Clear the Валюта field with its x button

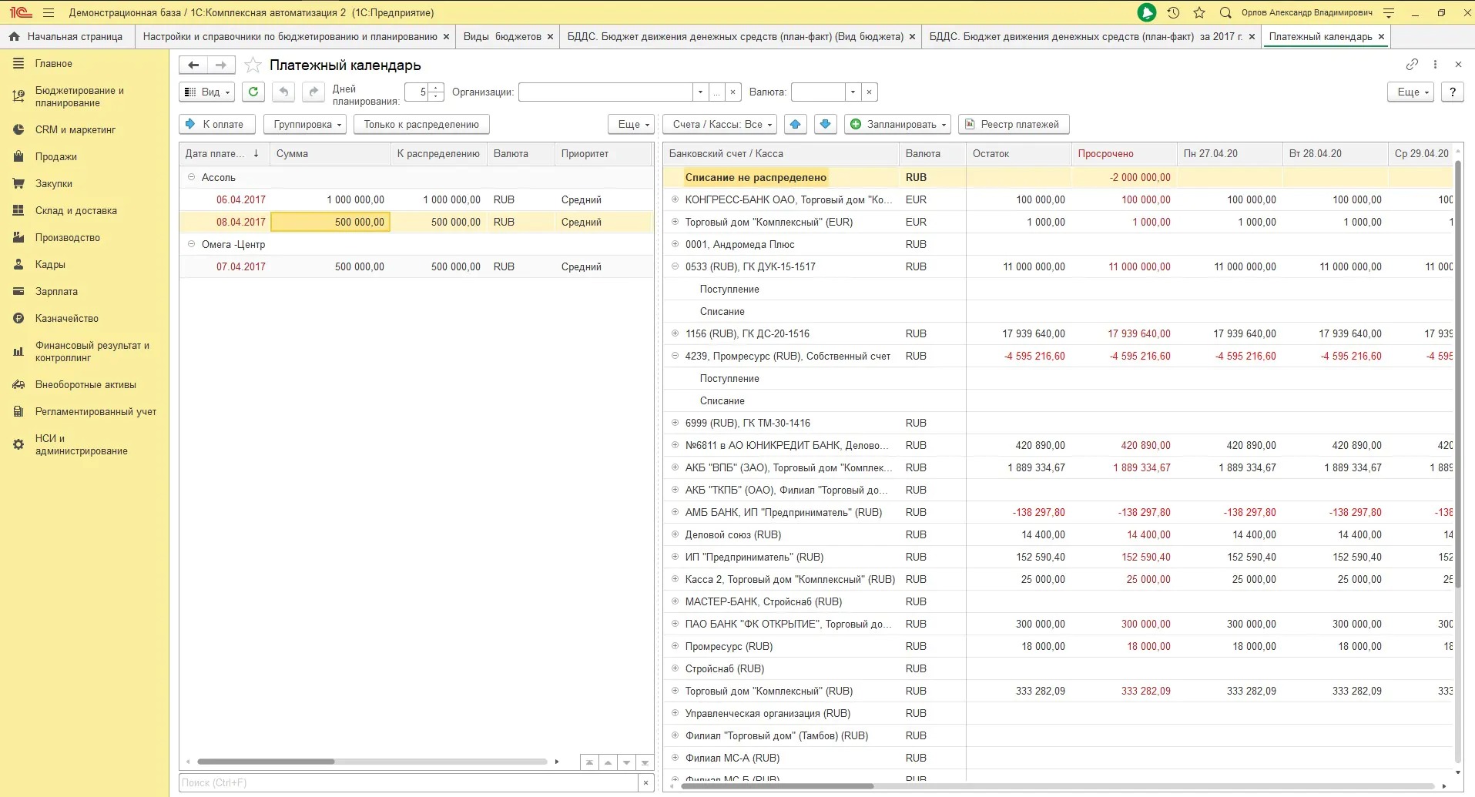(870, 92)
